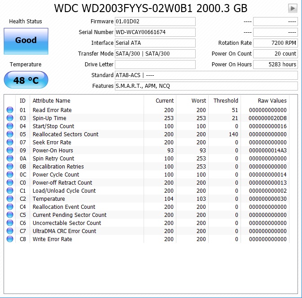Click the Interface field Serial ATA

point(155,43)
